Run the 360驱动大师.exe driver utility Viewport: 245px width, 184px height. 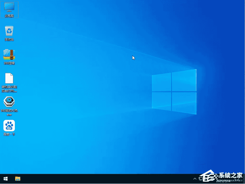click(x=9, y=102)
